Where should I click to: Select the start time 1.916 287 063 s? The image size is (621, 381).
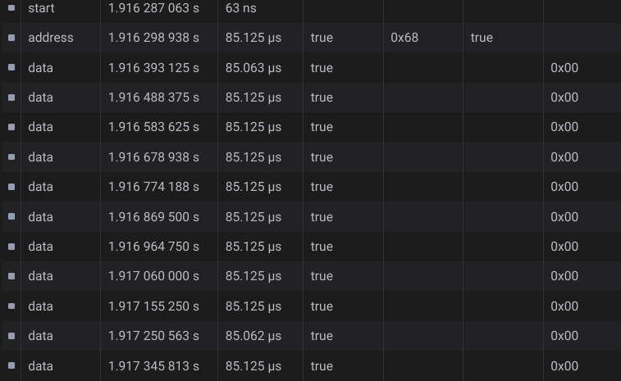click(x=153, y=8)
